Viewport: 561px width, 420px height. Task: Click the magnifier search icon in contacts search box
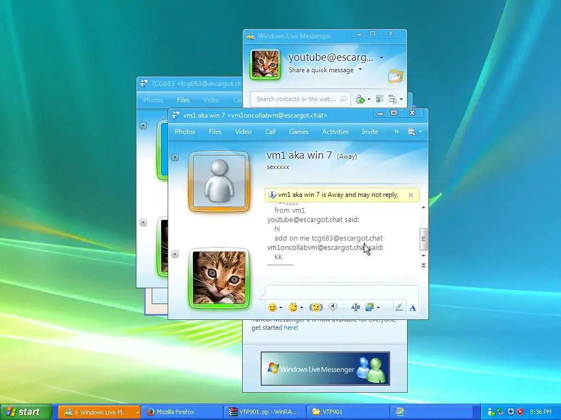pyautogui.click(x=343, y=99)
